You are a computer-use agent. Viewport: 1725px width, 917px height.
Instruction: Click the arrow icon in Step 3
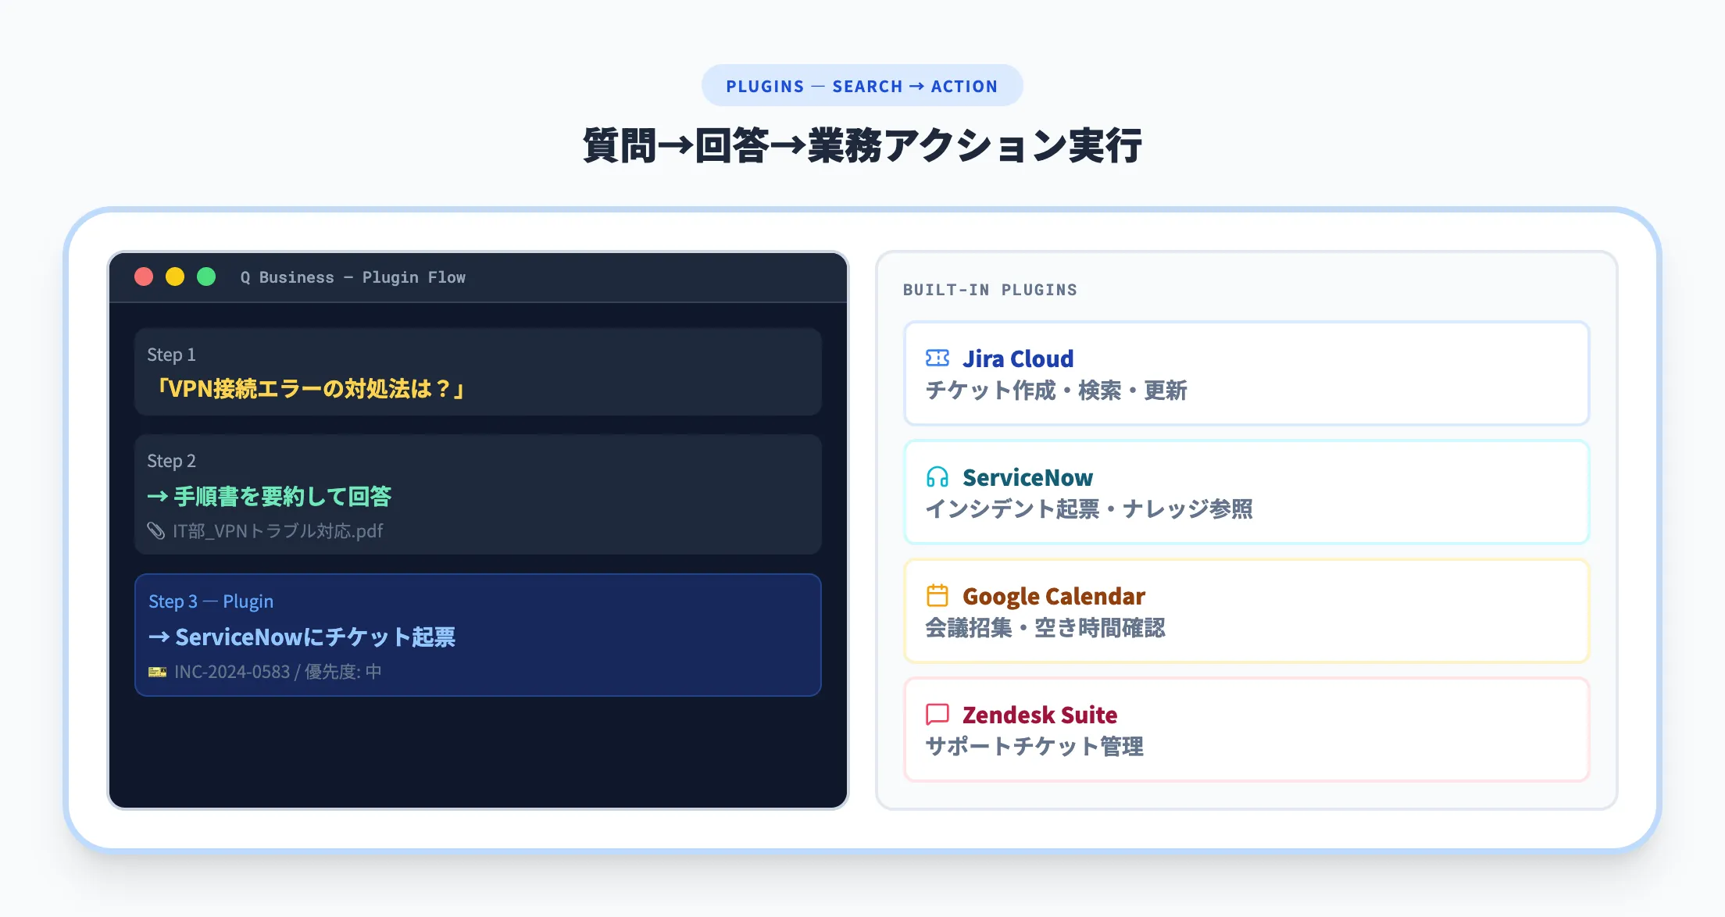[x=157, y=637]
